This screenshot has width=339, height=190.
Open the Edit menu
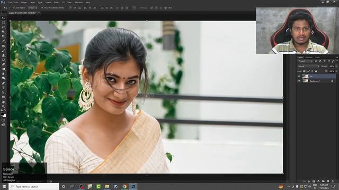click(16, 2)
